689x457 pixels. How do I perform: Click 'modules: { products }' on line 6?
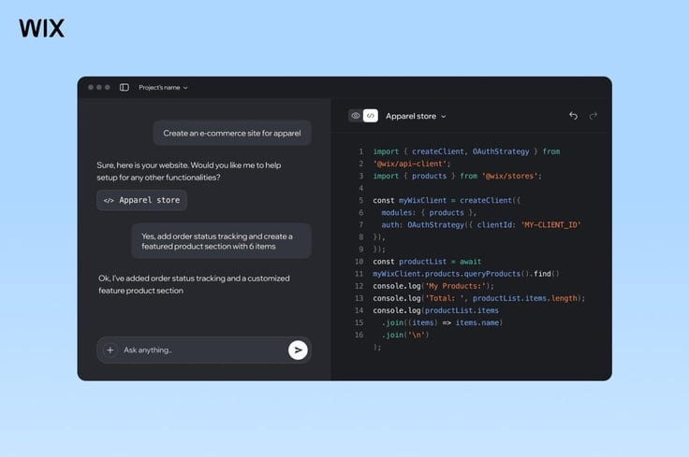[429, 213]
